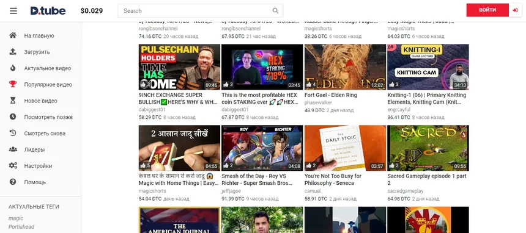Open the HEX Staking 718% video thumbnail
Viewport: 526px width, 233px height.
coord(262,67)
